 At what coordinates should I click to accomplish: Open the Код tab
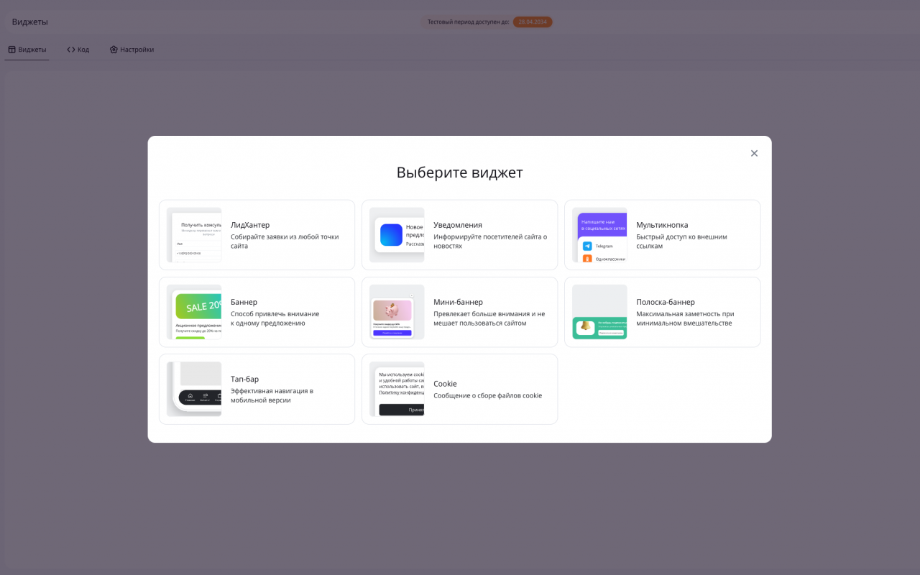(x=78, y=50)
